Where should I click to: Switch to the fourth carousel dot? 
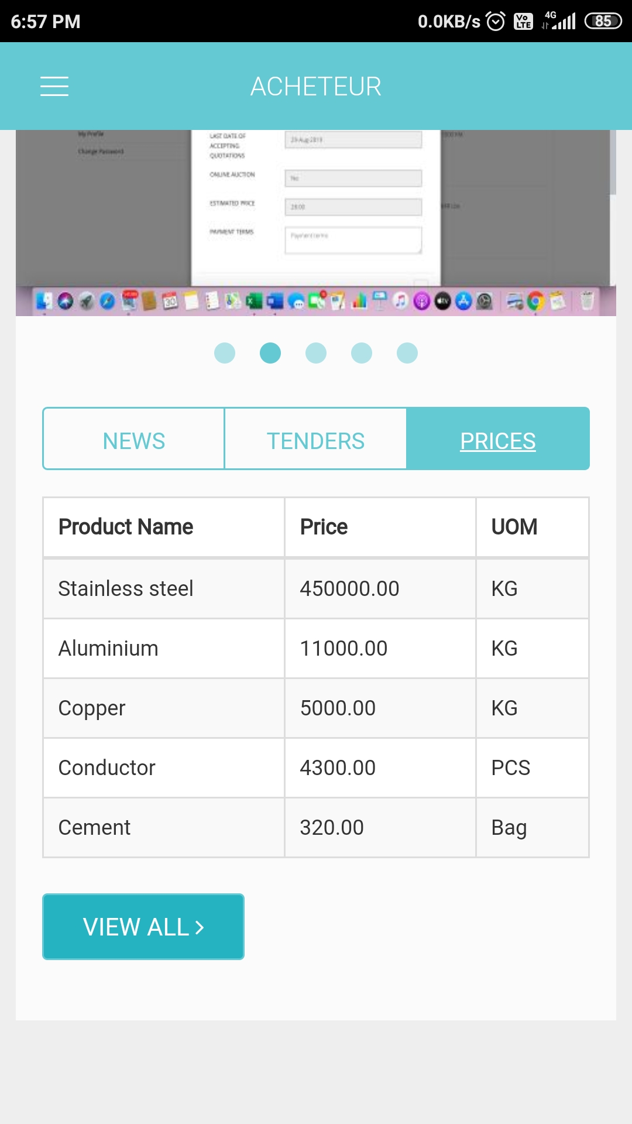(x=362, y=353)
